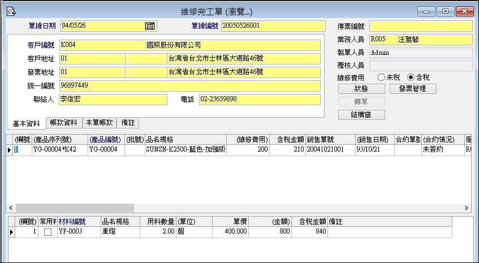Click the row indicator arrow in the product grid
Screen dimensions: 479x263
pos(9,150)
